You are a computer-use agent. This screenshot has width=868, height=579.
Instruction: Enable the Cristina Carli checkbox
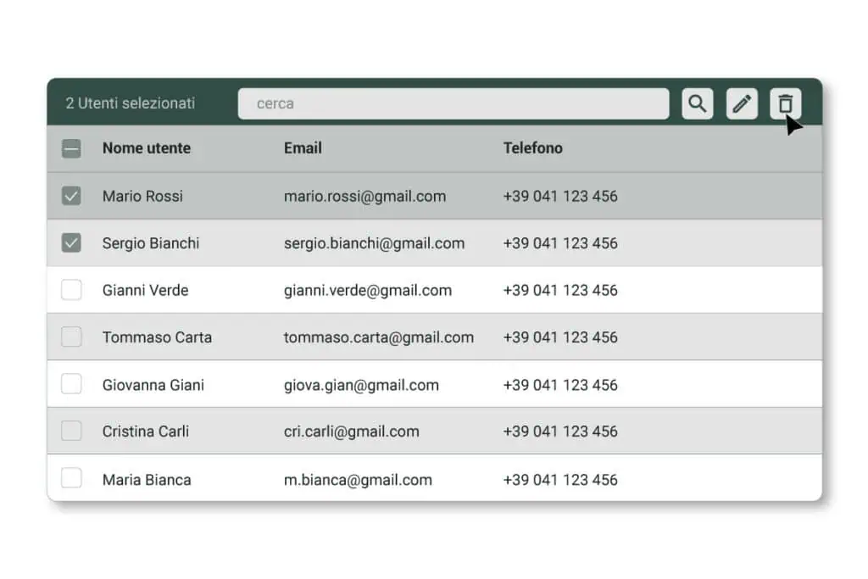pyautogui.click(x=72, y=431)
